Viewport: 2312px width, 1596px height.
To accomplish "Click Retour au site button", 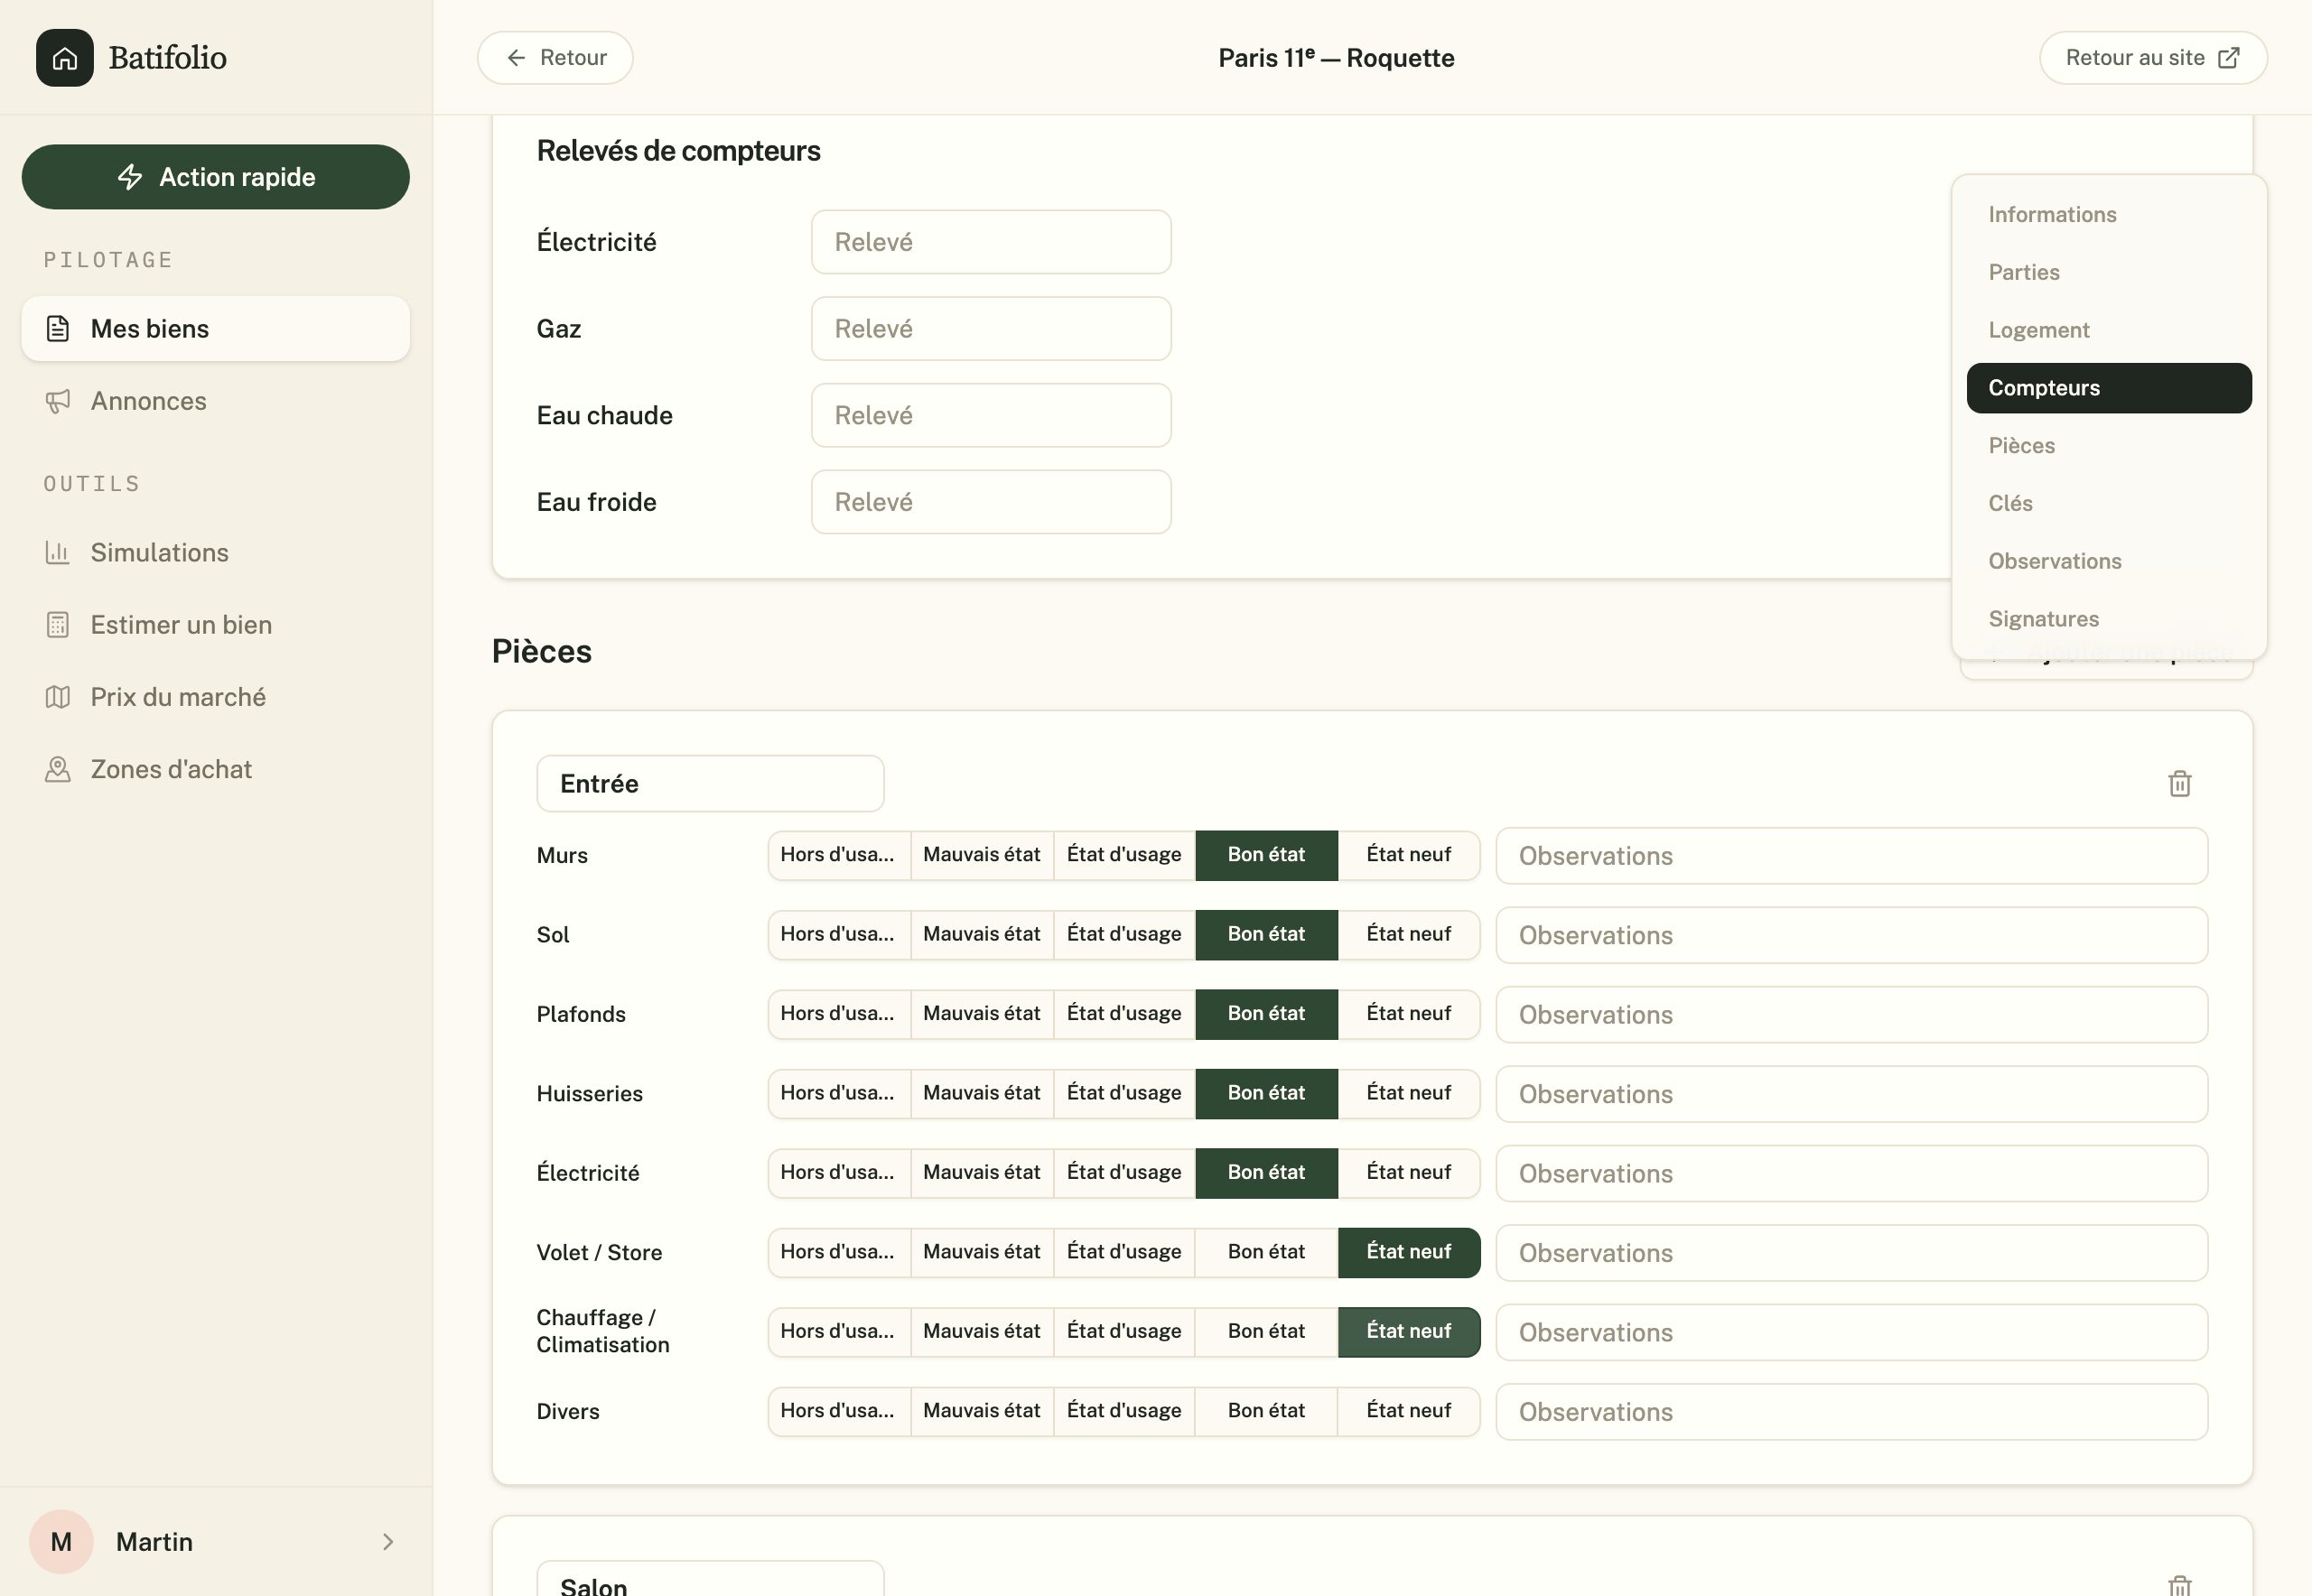I will (x=2153, y=58).
